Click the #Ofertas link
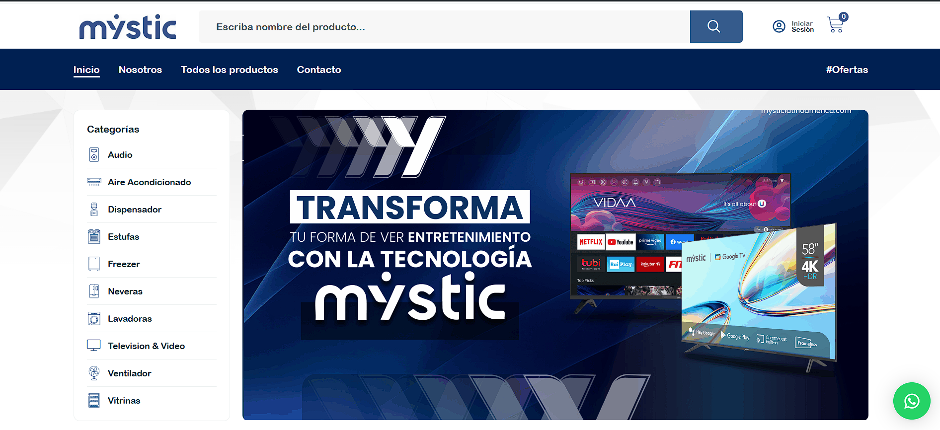 pyautogui.click(x=847, y=70)
